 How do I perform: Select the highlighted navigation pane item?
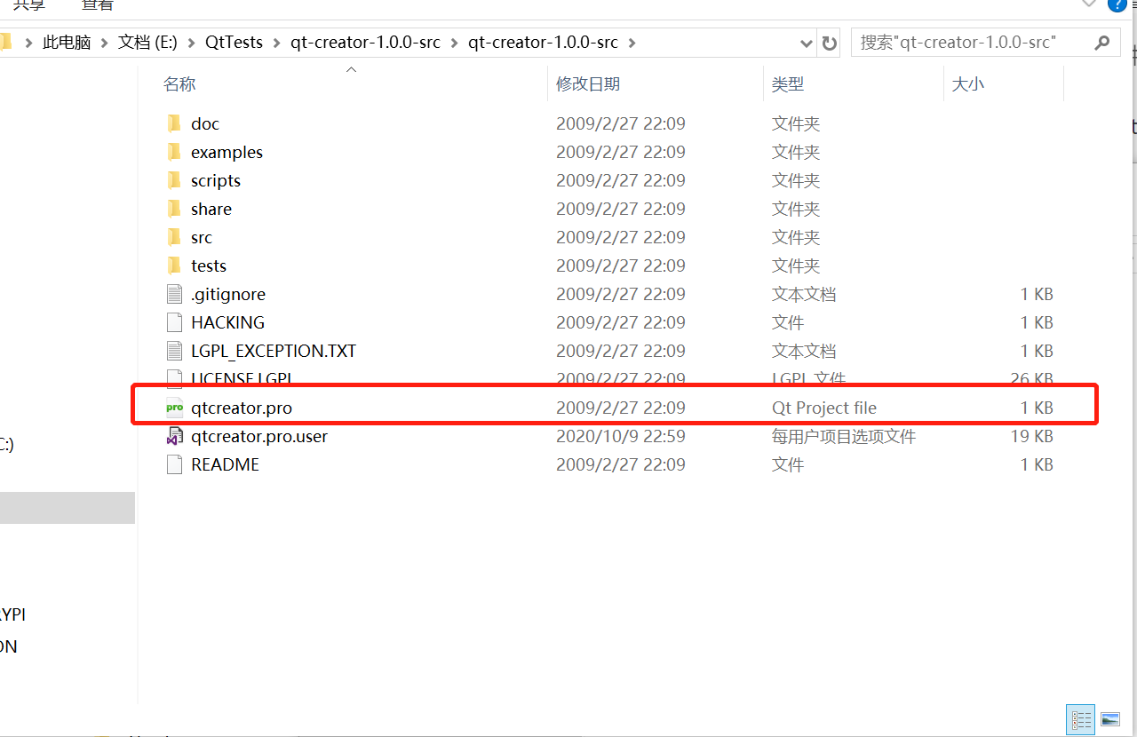coord(68,508)
